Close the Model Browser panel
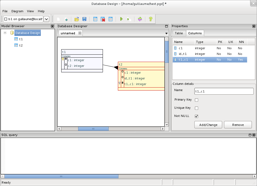Viewport: 257px width, 186px height. 52,26
